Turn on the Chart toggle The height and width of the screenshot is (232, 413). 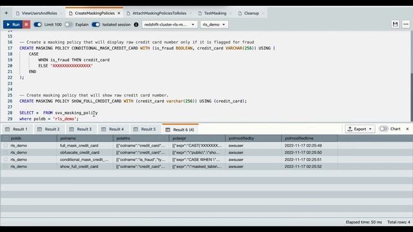pos(383,129)
